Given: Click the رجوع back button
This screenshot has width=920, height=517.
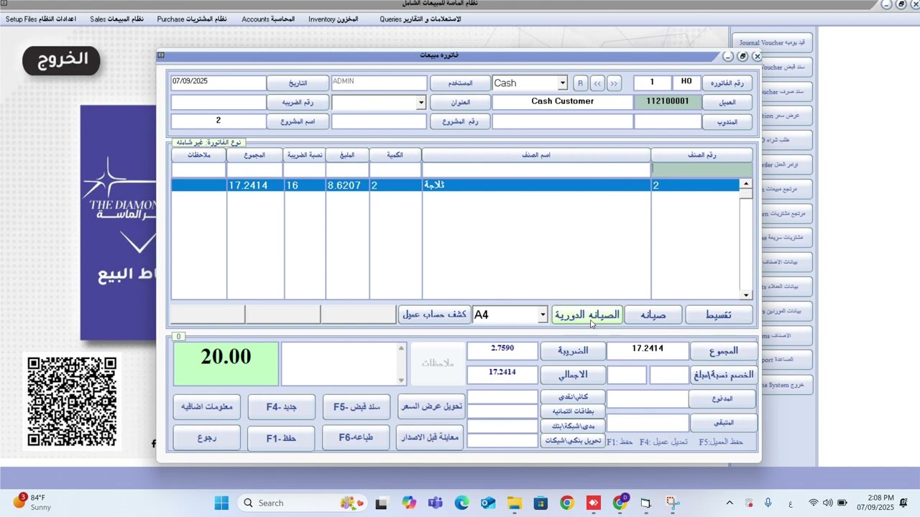Looking at the screenshot, I should coord(206,438).
